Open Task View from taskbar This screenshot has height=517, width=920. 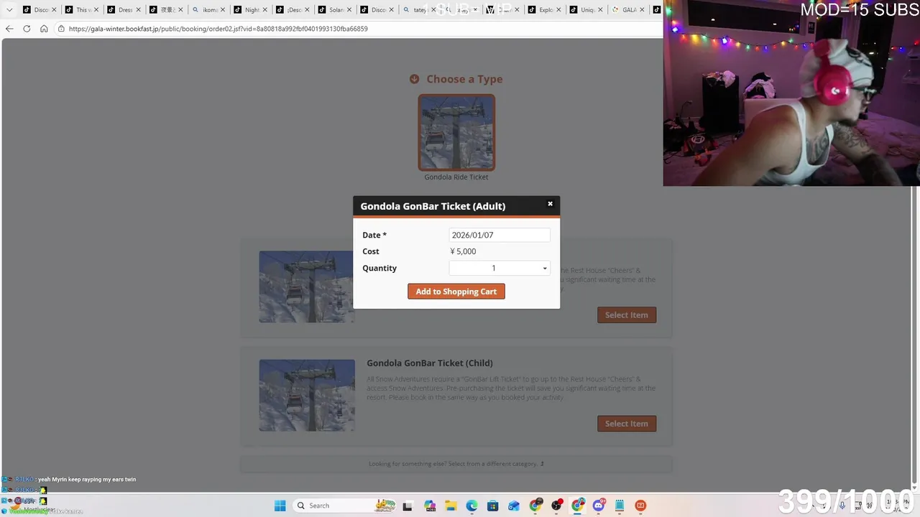(x=408, y=506)
